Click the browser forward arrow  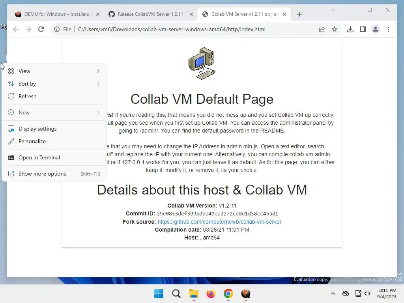[28, 29]
